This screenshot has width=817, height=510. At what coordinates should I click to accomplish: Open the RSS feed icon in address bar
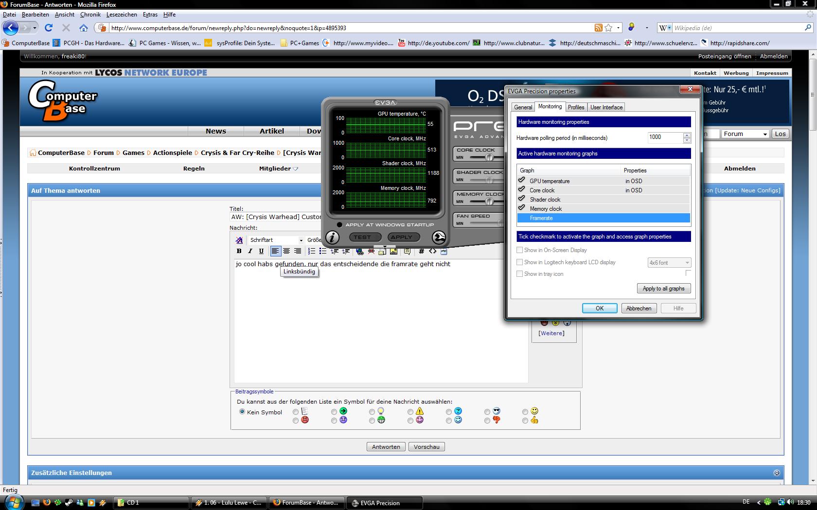(599, 28)
